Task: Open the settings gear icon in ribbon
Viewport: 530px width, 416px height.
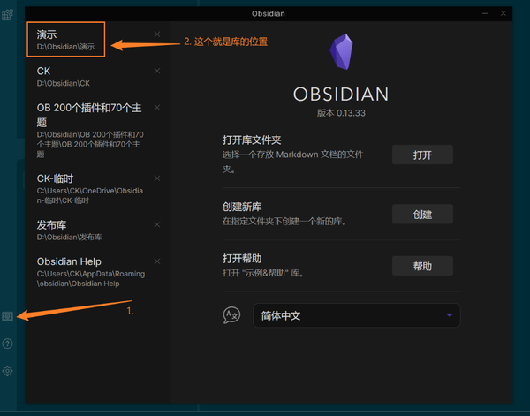Action: click(7, 371)
